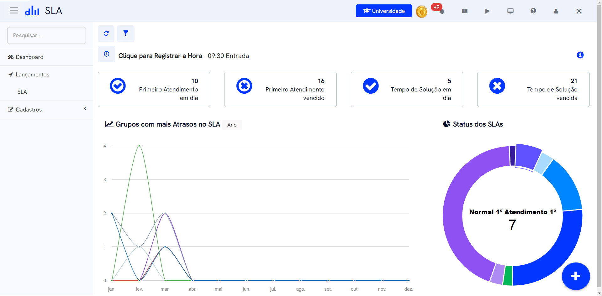Viewport: 602px width, 296px height.
Task: Select the SLA sidebar subitem
Action: 22,92
